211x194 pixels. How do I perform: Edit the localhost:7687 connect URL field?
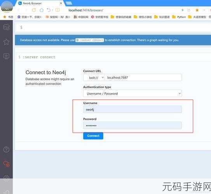pyautogui.click(x=143, y=78)
